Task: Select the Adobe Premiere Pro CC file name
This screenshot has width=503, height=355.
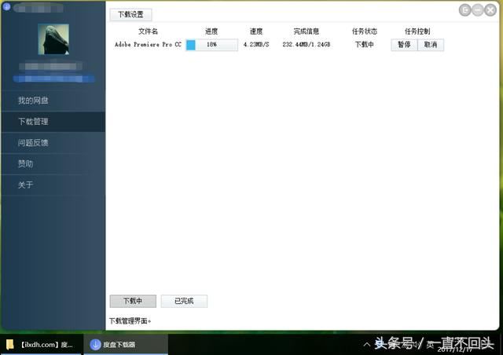Action: (148, 45)
